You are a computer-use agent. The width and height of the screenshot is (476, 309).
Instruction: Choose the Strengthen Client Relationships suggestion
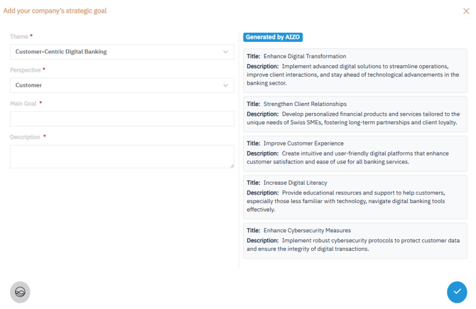[x=355, y=114]
